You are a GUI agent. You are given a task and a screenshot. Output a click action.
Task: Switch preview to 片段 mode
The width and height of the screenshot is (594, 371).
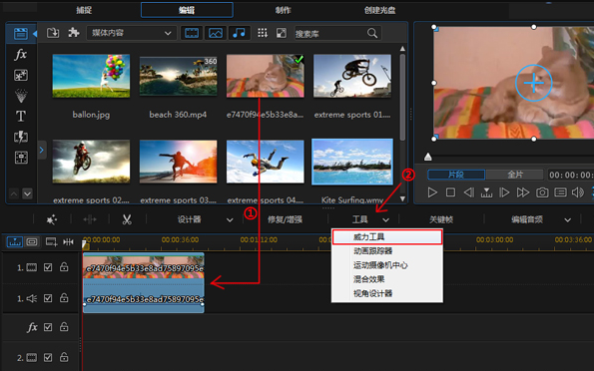point(456,175)
